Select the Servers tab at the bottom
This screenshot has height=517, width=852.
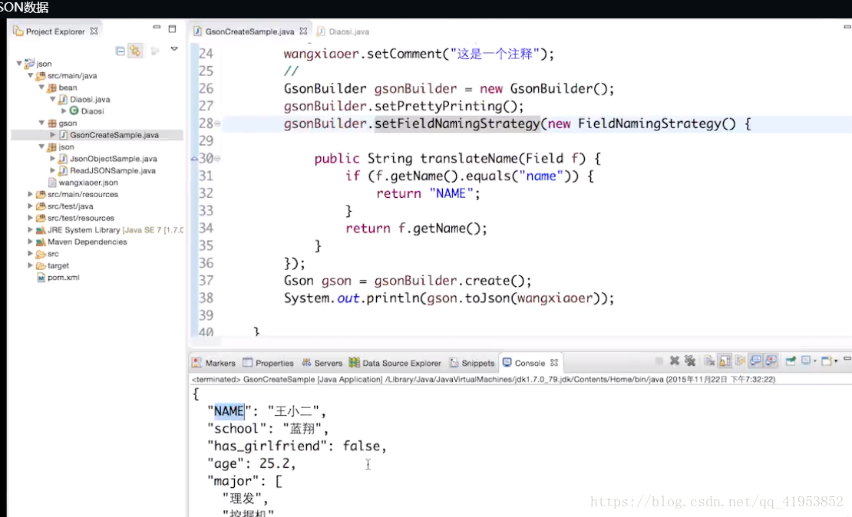tap(322, 362)
